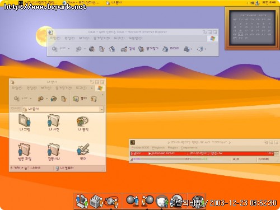Image resolution: width=280 pixels, height=210 pixels.
Task: Open the Mail button dropdown arrow in IE
Action: tap(192, 49)
